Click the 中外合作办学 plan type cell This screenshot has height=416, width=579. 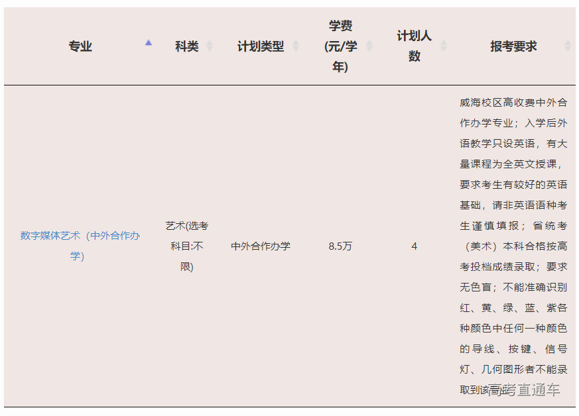(261, 246)
